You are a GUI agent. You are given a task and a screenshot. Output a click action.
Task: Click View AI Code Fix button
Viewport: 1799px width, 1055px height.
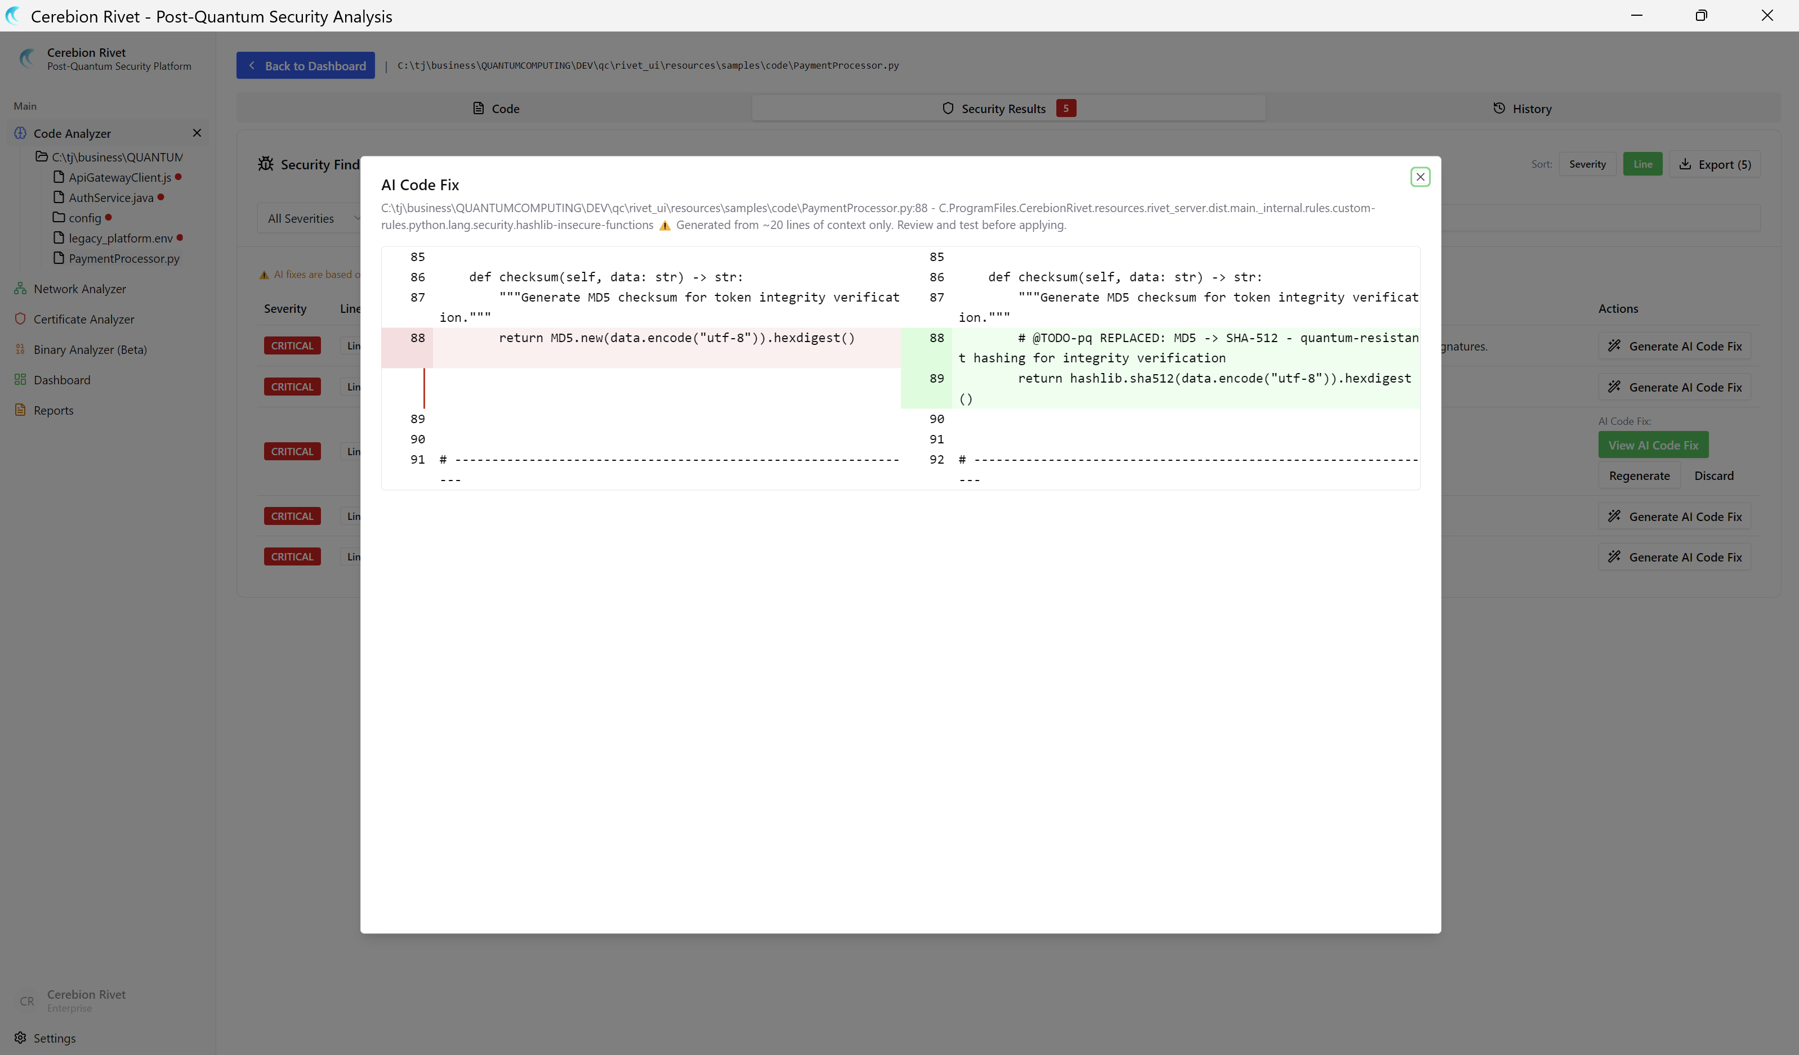1653,445
